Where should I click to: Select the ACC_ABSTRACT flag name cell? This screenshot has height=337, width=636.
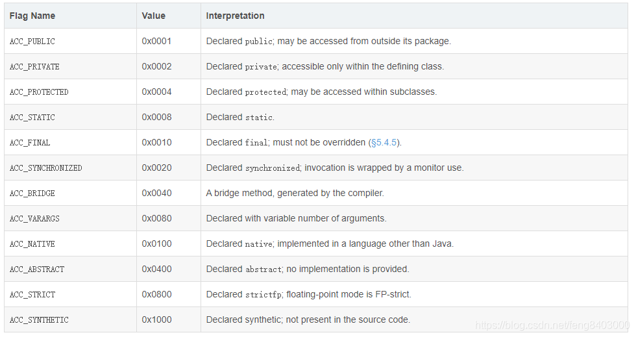70,269
